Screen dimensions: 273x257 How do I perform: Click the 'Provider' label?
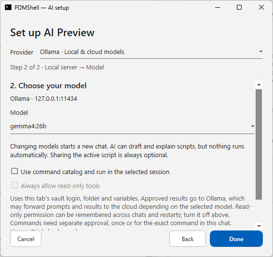22,53
